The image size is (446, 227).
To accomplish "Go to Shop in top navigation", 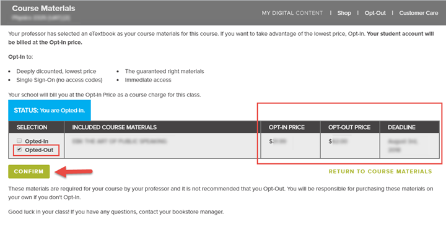I will [344, 13].
